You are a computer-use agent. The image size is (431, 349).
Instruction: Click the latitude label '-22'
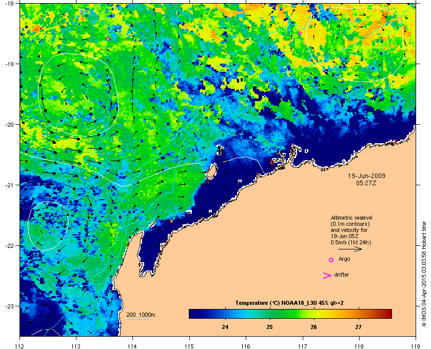10,245
